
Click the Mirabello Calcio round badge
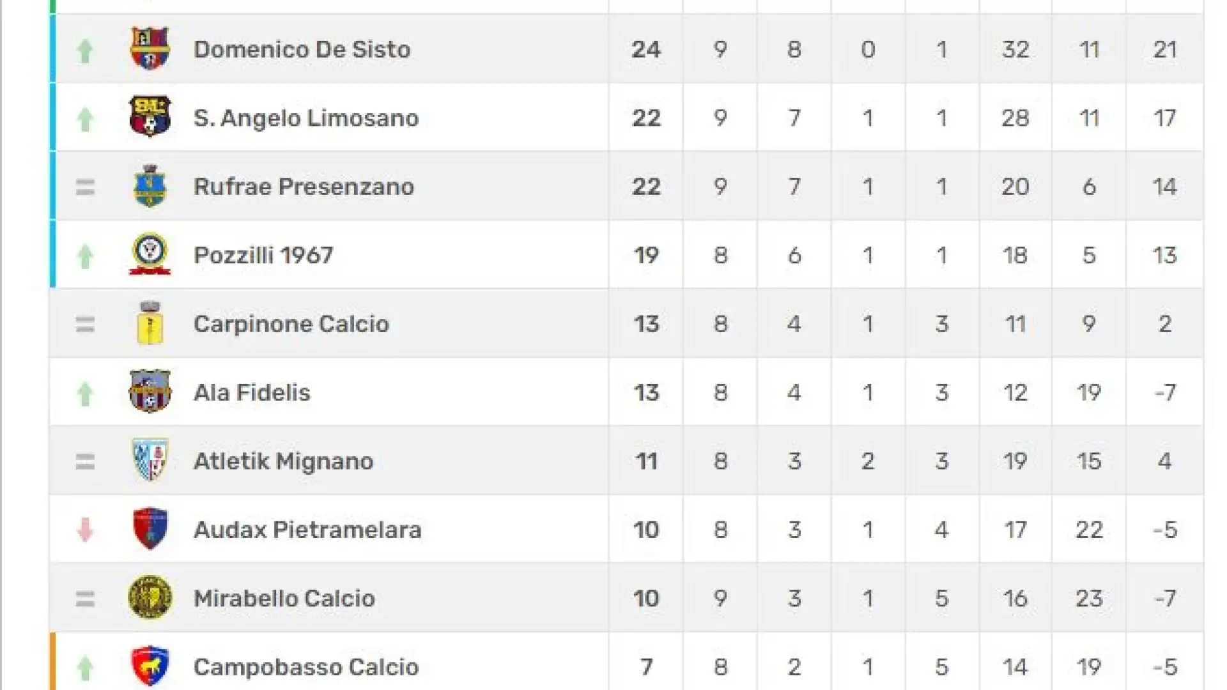pos(150,597)
